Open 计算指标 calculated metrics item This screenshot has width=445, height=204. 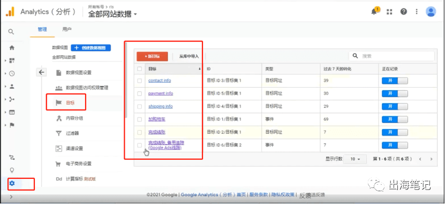pos(74,179)
